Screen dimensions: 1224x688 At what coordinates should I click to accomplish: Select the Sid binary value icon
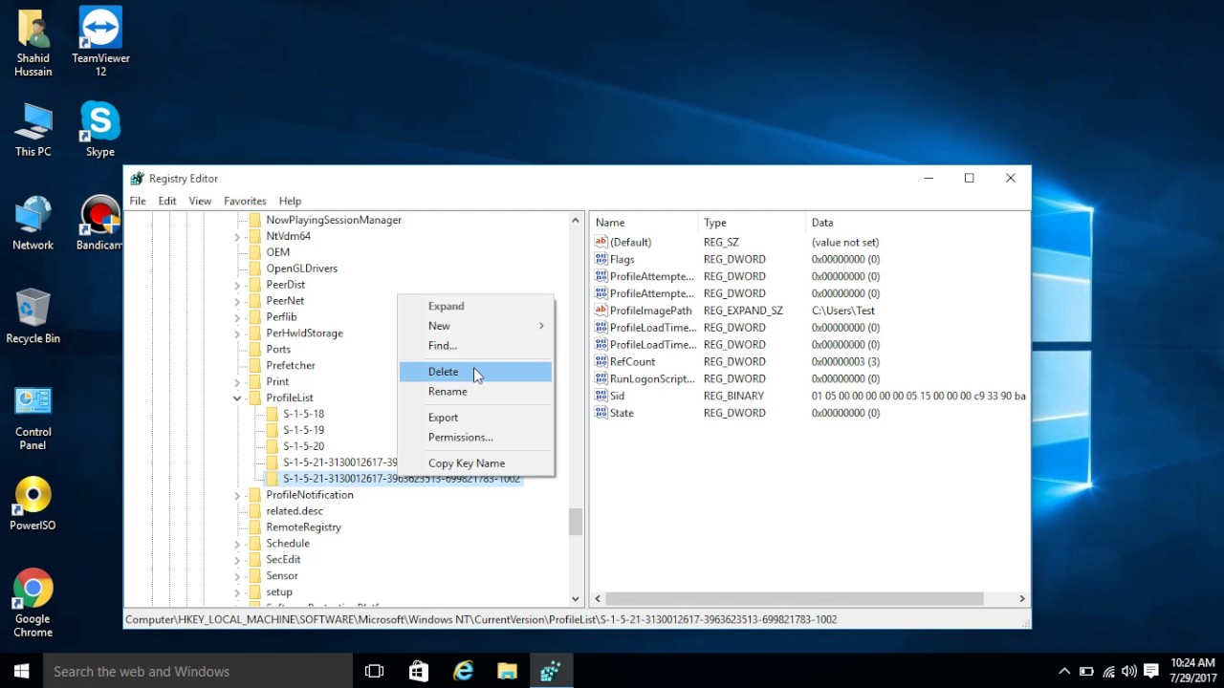click(601, 396)
